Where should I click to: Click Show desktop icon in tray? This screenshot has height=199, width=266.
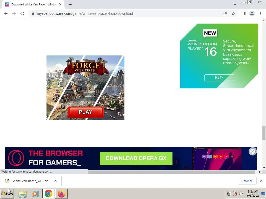pos(263,193)
